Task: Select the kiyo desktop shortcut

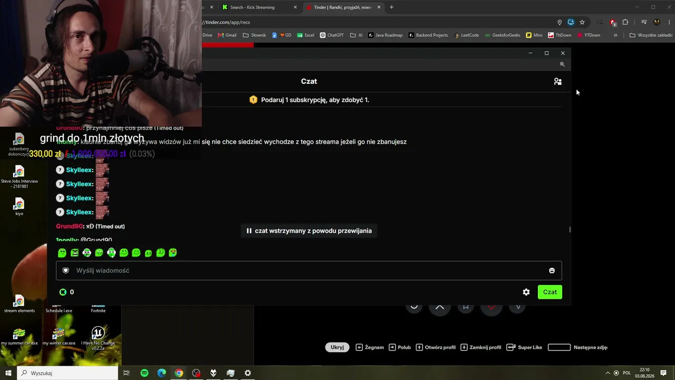Action: pyautogui.click(x=20, y=206)
